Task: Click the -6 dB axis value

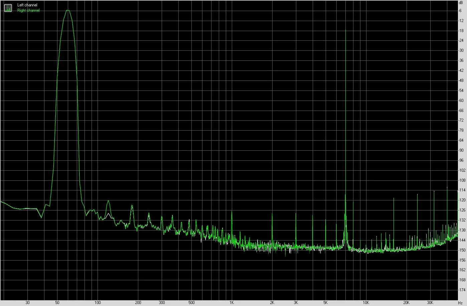Action: 461,11
